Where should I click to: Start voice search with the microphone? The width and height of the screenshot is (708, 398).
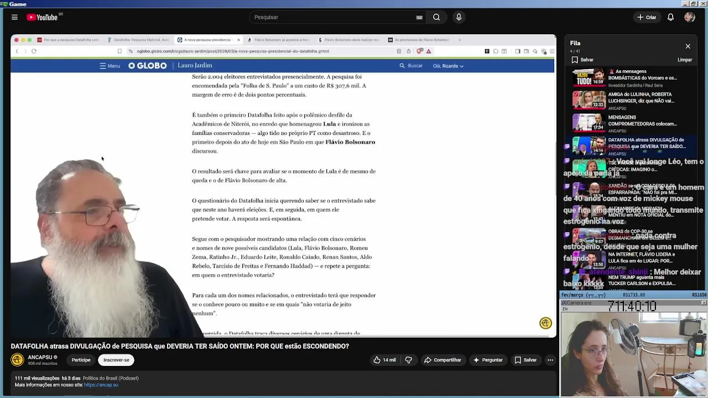click(459, 17)
